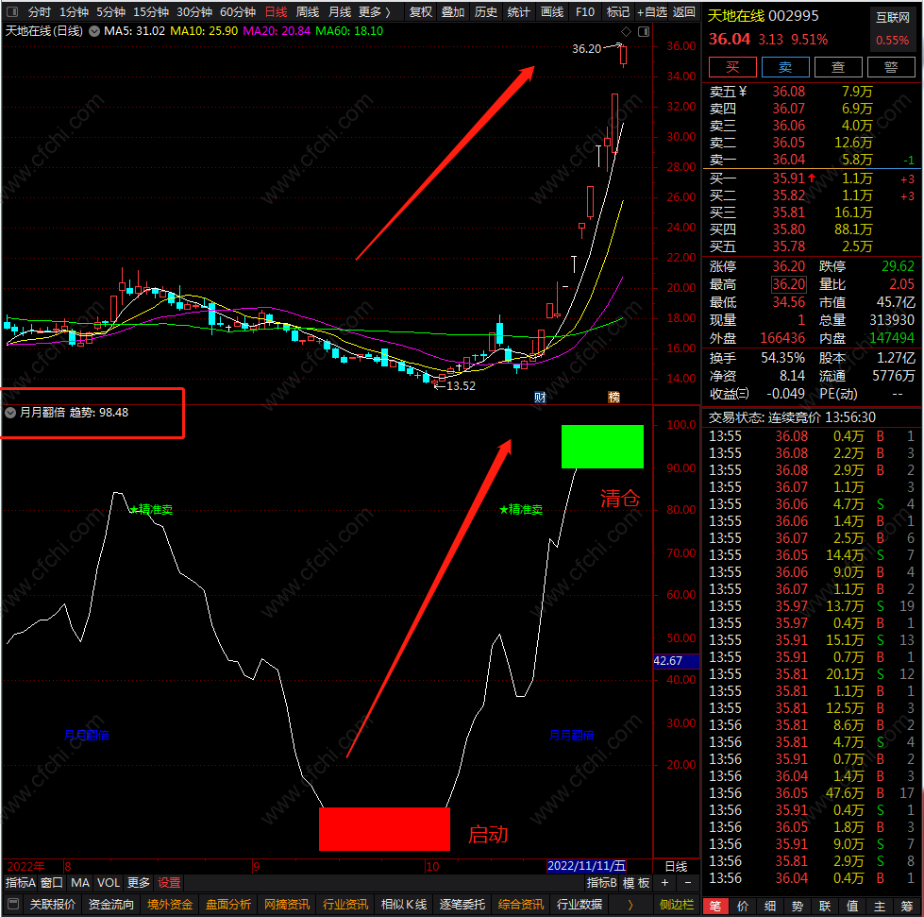This screenshot has width=924, height=917.
Task: Select the 日线 daily chart
Action: 277,11
